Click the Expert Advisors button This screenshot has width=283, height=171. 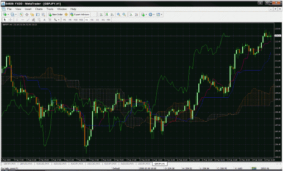click(80, 14)
